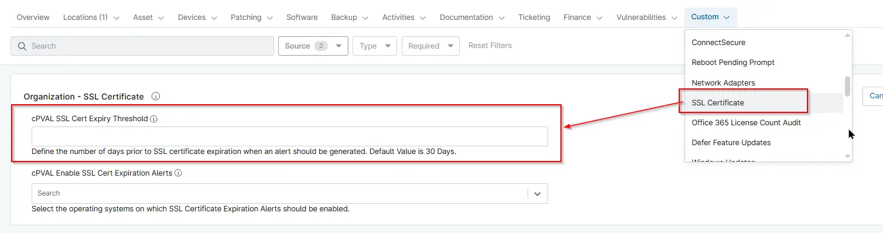883x233 pixels.
Task: Open the Overview tab
Action: click(x=33, y=17)
